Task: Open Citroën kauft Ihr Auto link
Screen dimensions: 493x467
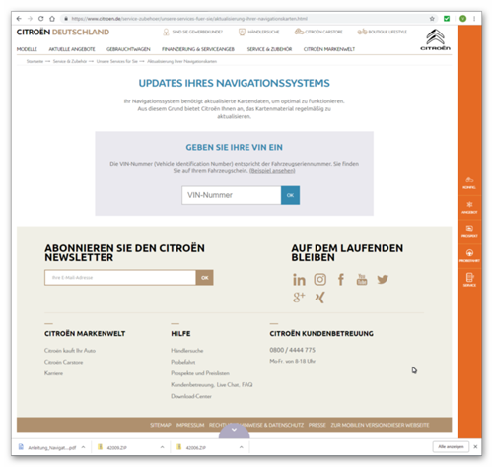Action: tap(70, 351)
